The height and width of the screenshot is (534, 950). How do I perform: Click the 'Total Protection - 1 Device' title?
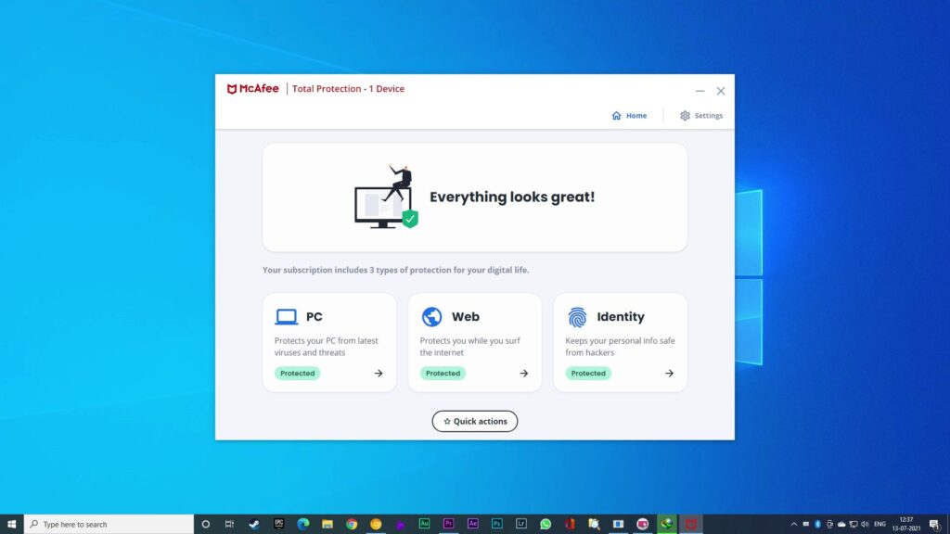coord(348,89)
